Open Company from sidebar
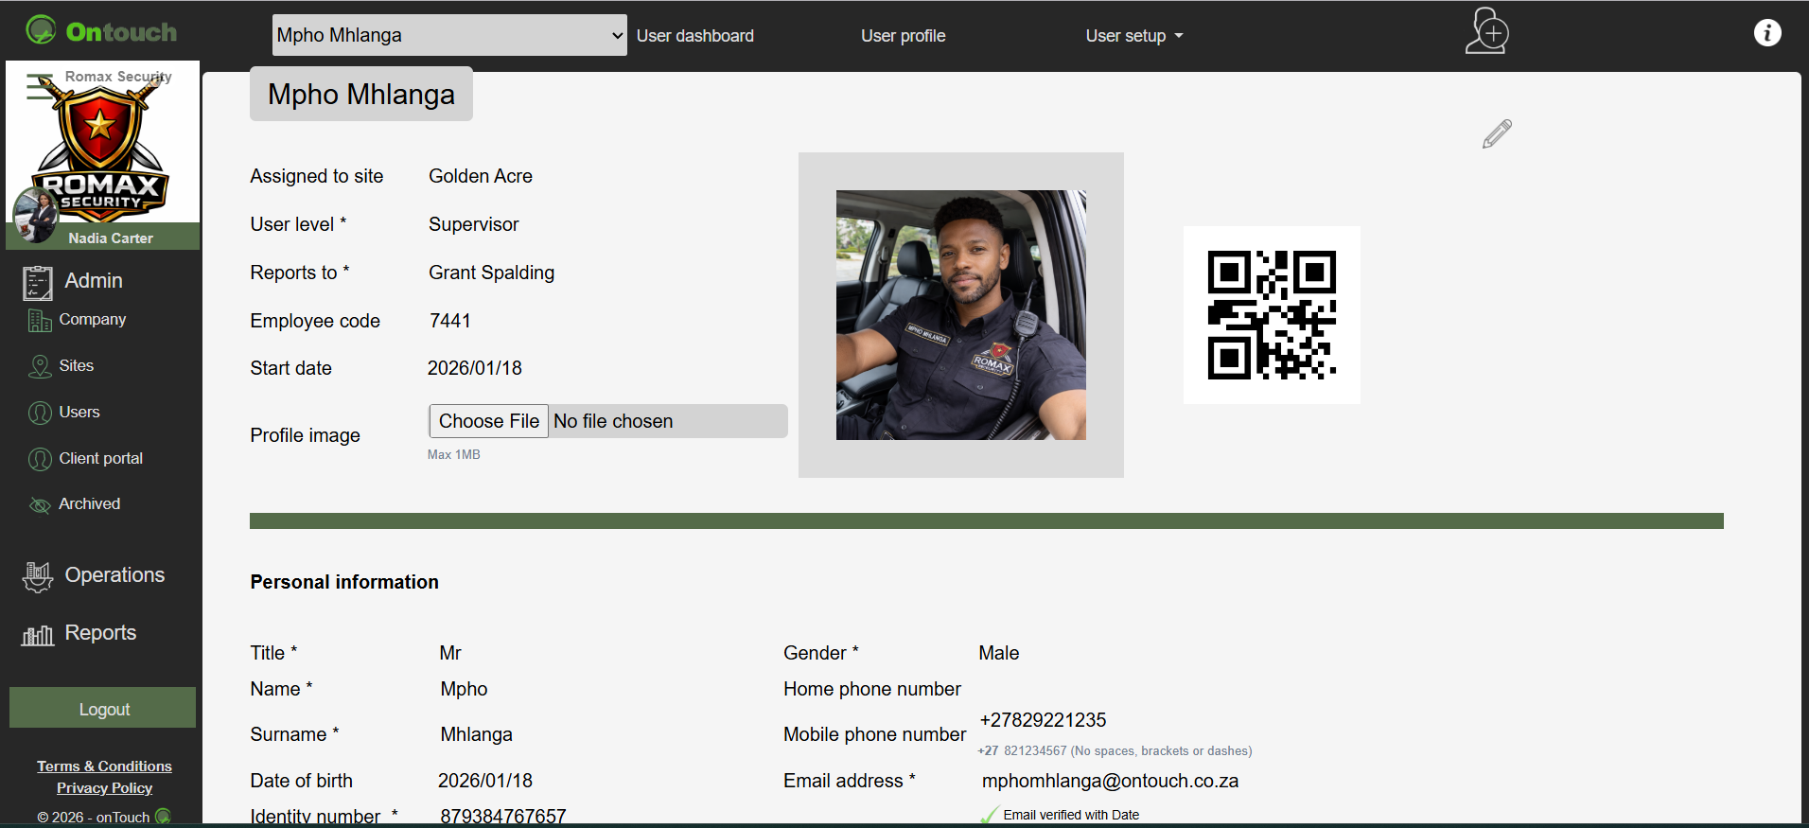This screenshot has width=1809, height=828. 92,320
